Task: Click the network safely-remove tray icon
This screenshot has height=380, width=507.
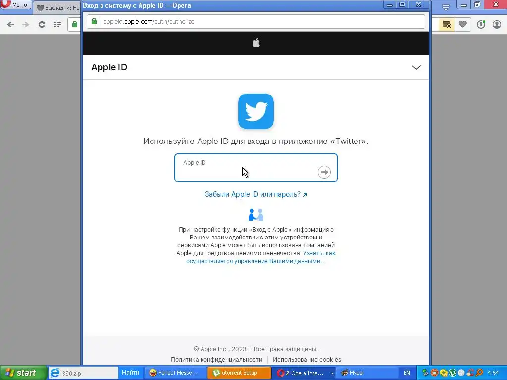Action: 425,373
